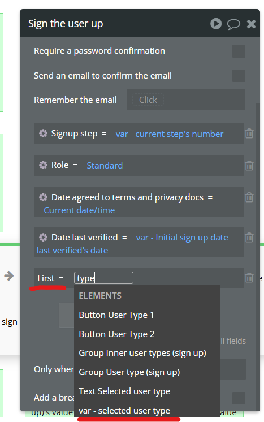Choose Group User type (sign up)

tap(147, 372)
